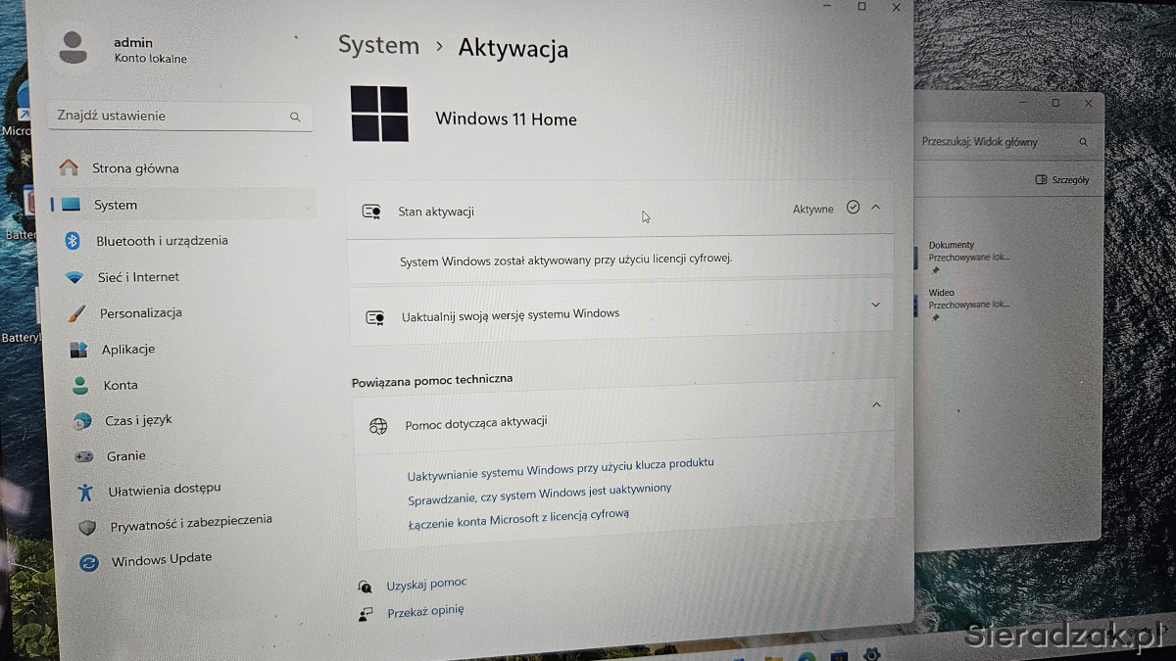Screen dimensions: 1176x661
Task: Collapse the Stan aktywacji section
Action: pyautogui.click(x=876, y=207)
